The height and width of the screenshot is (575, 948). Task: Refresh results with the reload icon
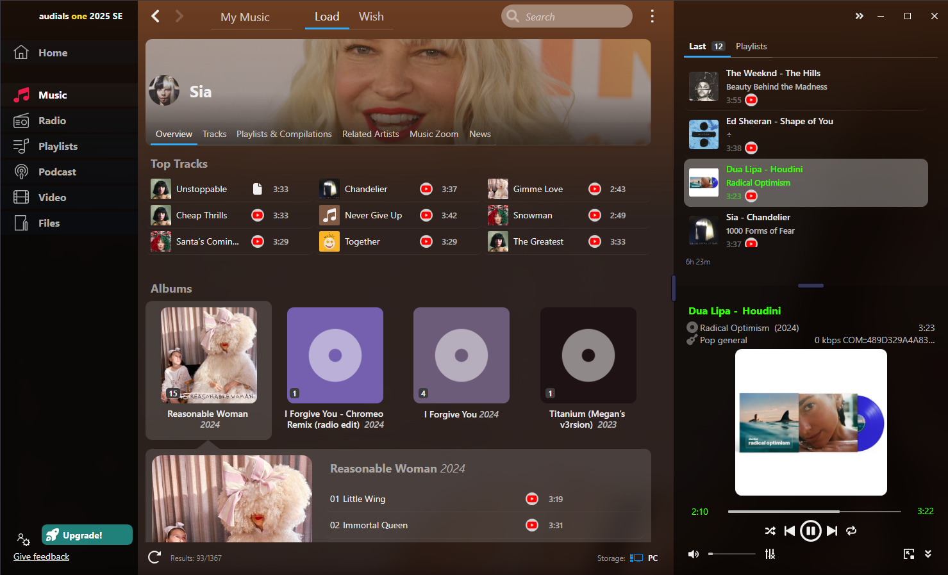(x=154, y=557)
